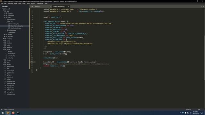Change Spaces: 4 indentation setting
The image size is (205, 115).
pyautogui.click(x=188, y=110)
